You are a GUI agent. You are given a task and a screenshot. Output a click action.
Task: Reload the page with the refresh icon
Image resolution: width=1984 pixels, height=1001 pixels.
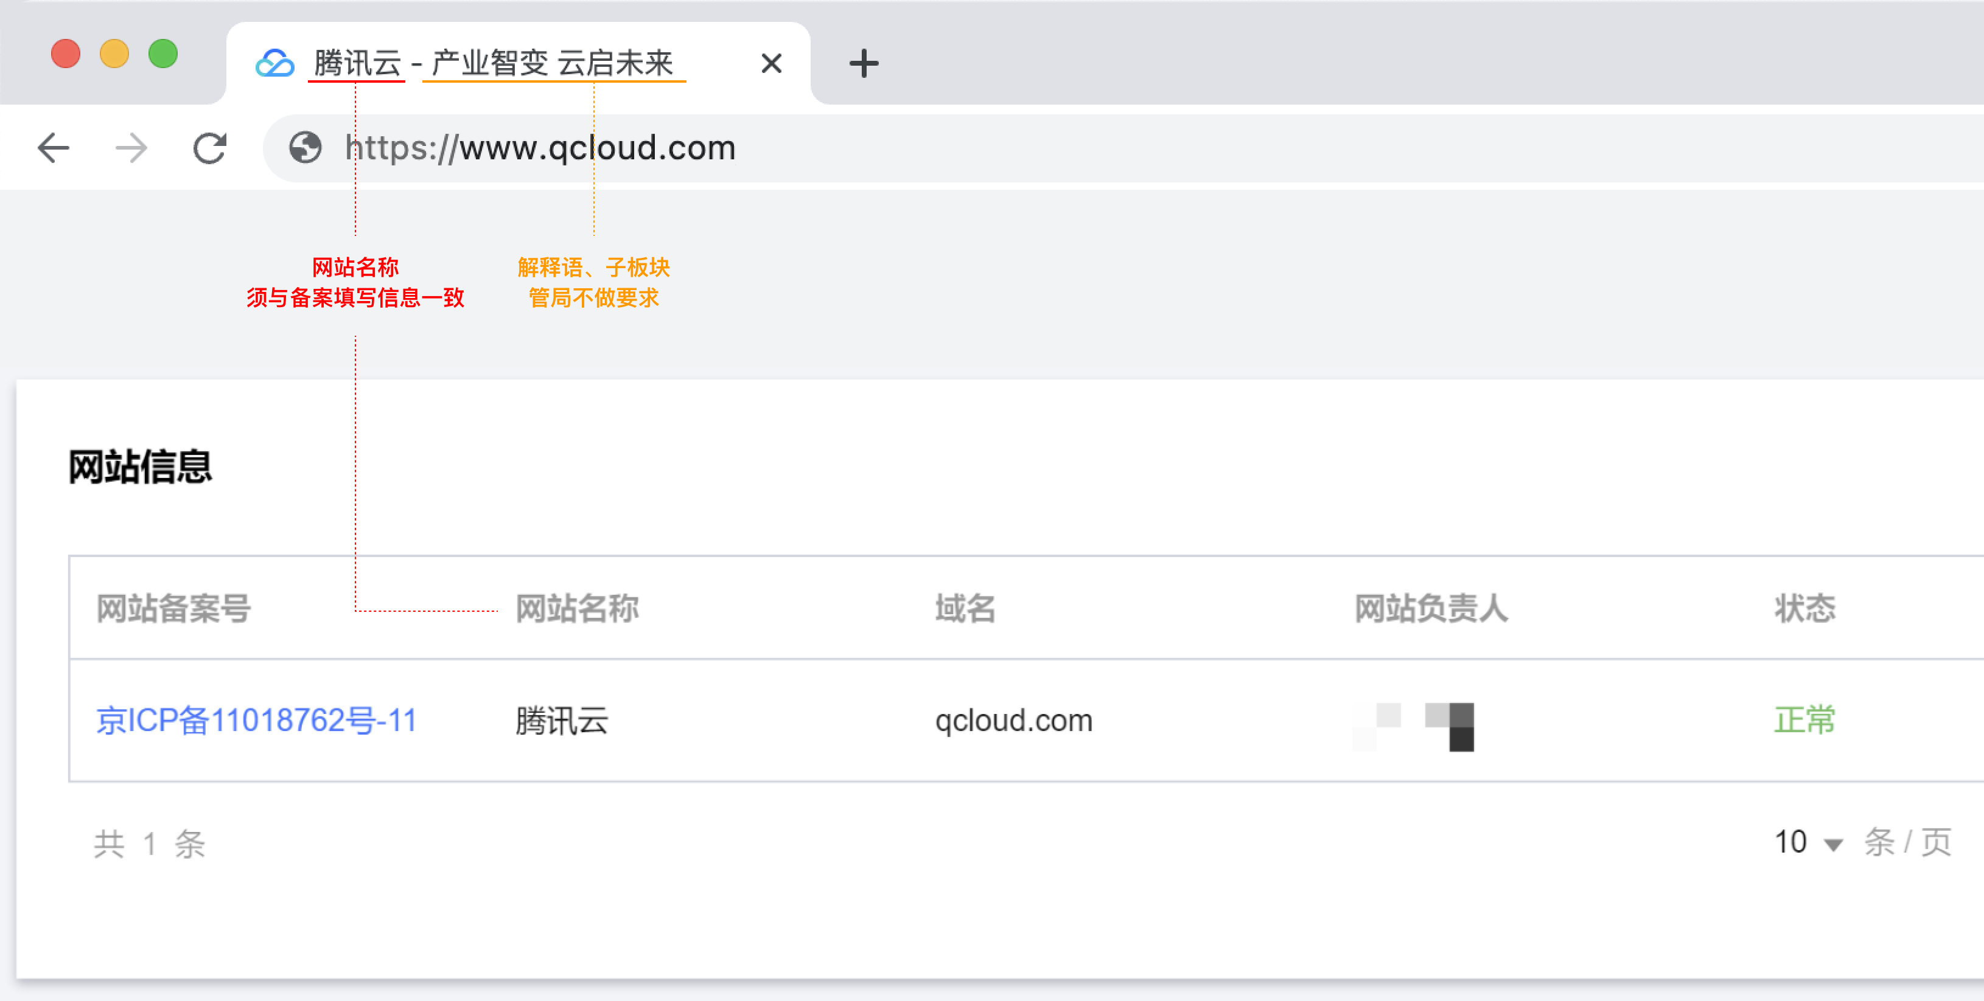point(209,148)
